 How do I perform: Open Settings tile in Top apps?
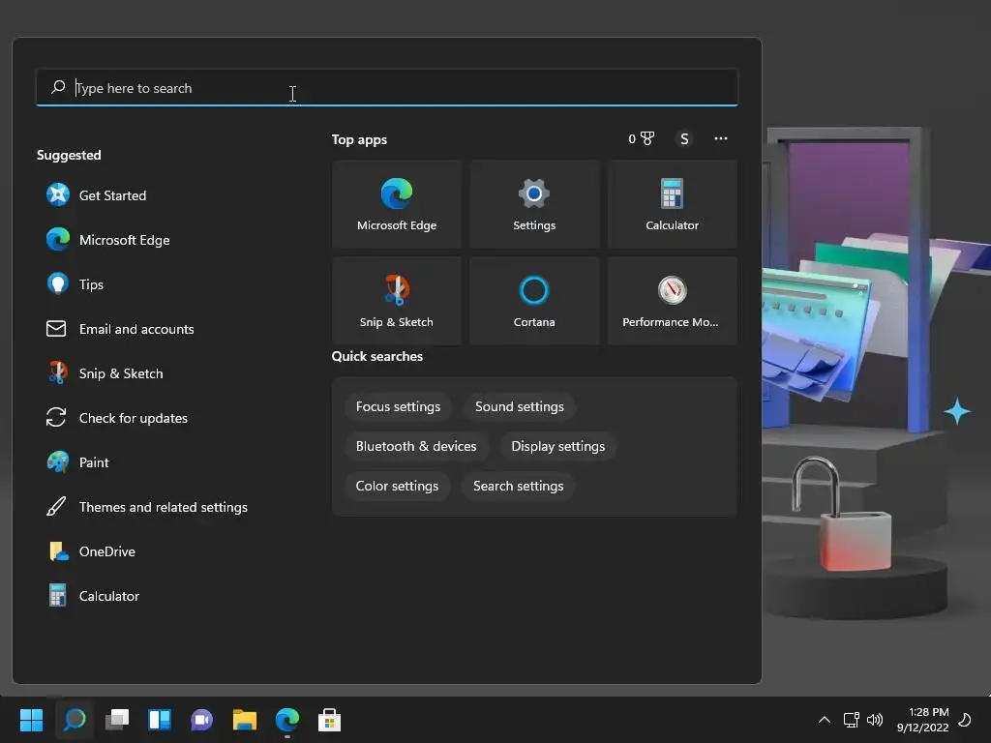pos(534,204)
